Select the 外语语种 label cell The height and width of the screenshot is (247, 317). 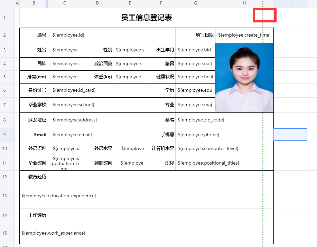[x=34, y=149]
